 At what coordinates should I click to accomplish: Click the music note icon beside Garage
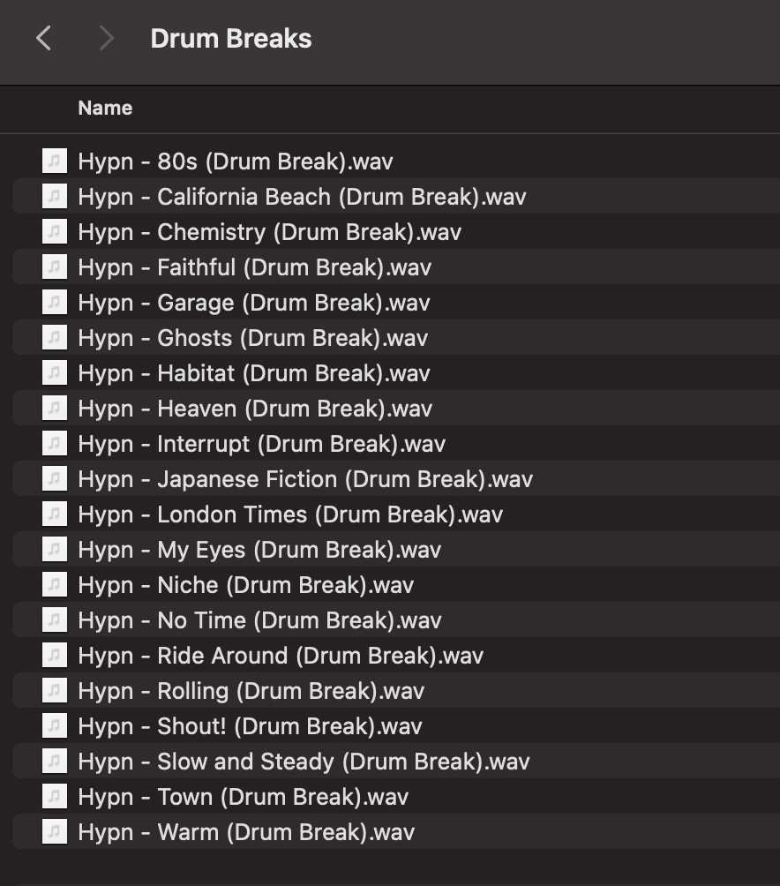(54, 303)
